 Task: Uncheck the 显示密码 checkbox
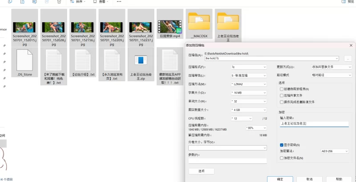pos(282,145)
